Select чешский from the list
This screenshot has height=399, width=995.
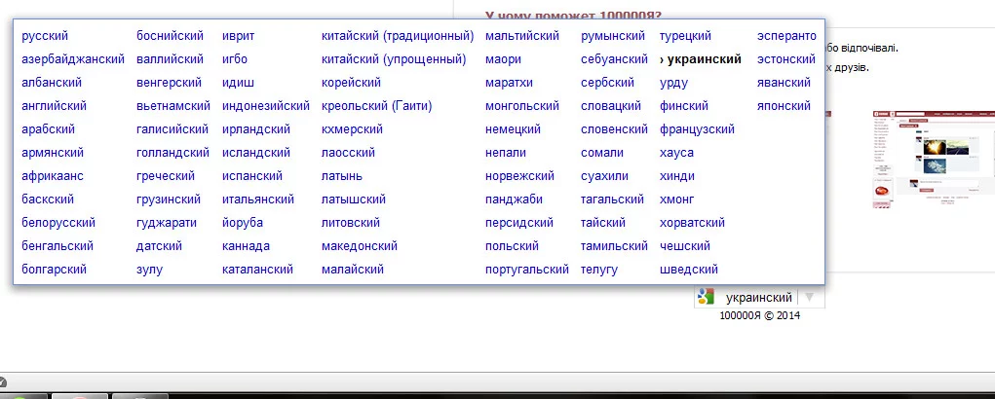pyautogui.click(x=685, y=246)
